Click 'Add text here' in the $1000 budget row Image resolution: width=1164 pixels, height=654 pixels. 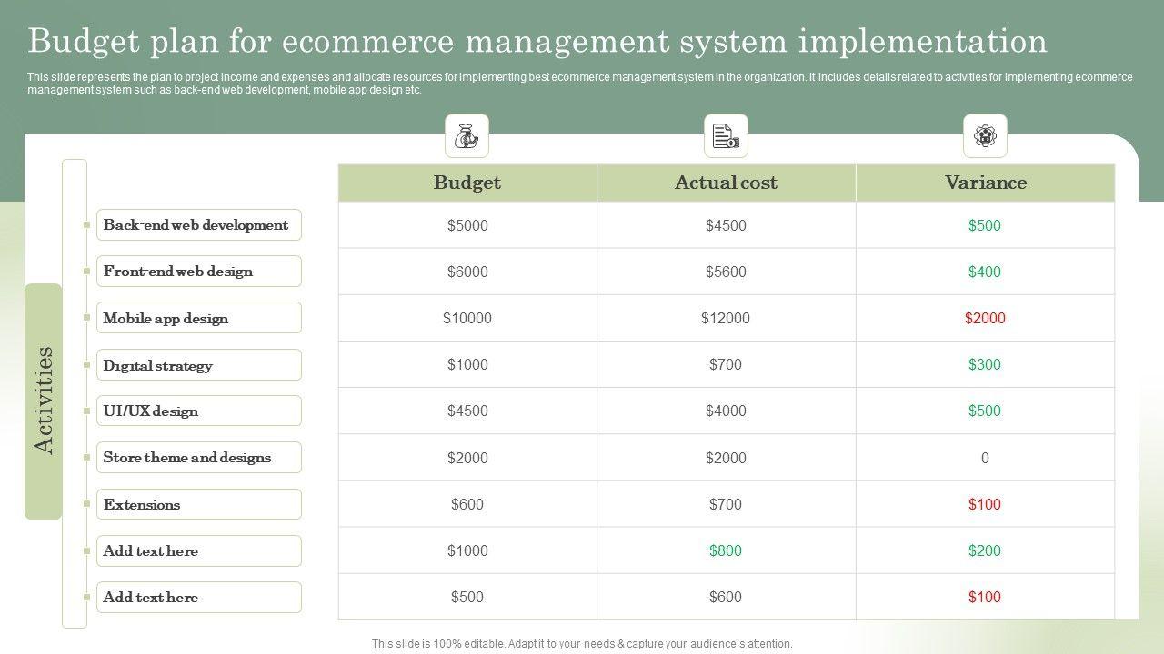click(199, 550)
